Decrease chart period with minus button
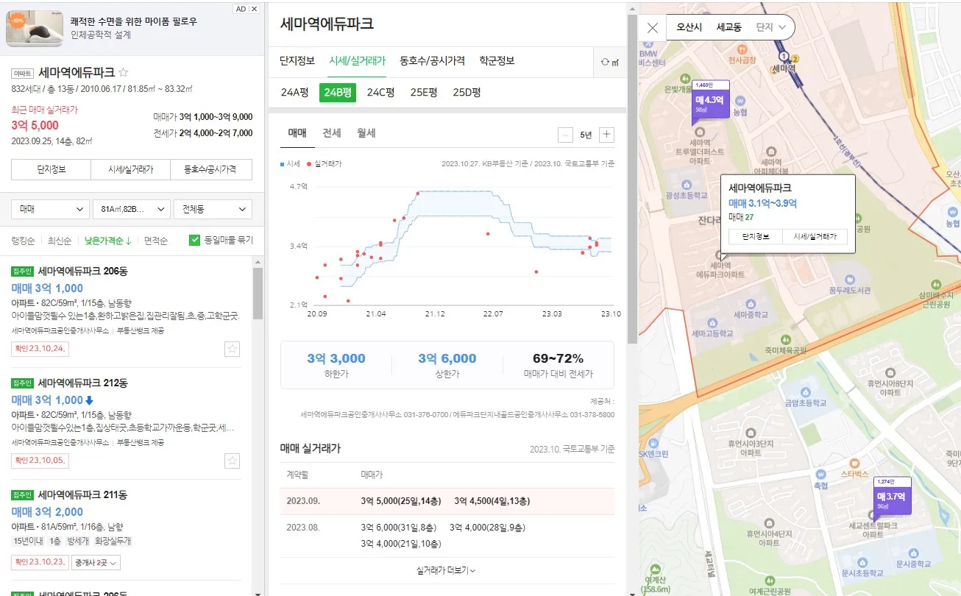The width and height of the screenshot is (961, 596). [x=565, y=135]
